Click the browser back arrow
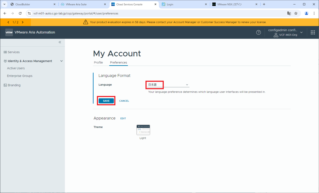This screenshot has width=319, height=193. [5, 13]
